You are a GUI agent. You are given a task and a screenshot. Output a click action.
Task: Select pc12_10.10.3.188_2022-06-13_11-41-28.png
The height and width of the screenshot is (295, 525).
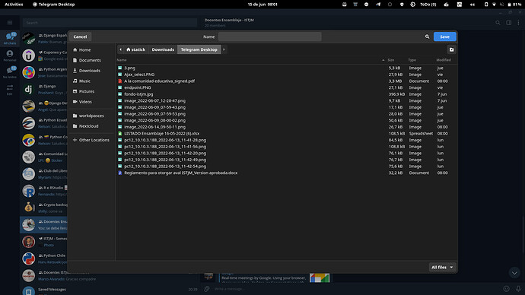(165, 140)
